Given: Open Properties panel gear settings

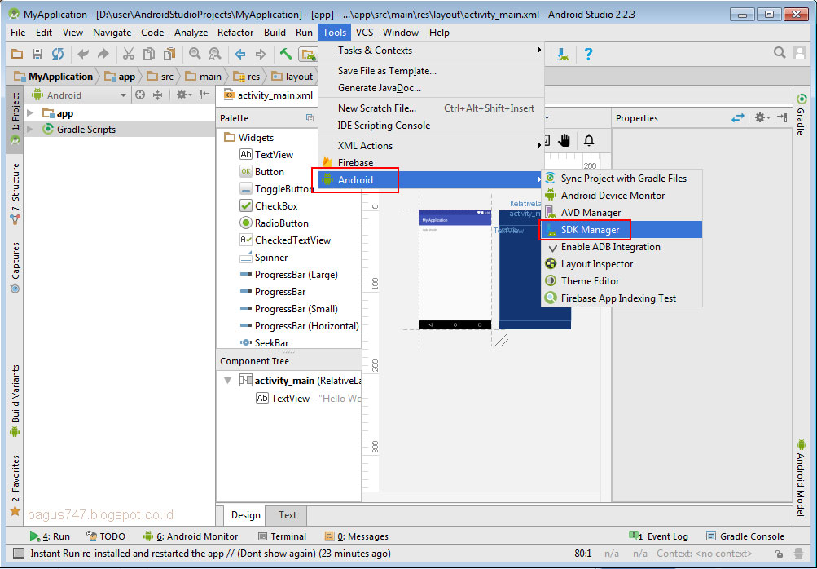Looking at the screenshot, I should [762, 118].
